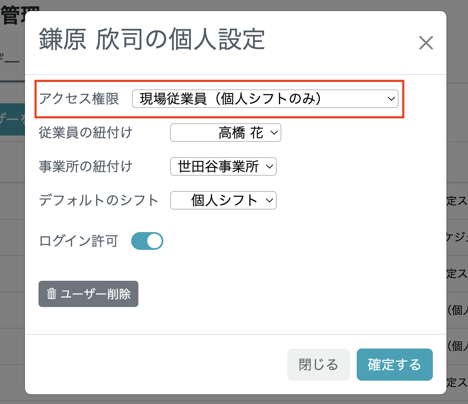Click the chevron beside 世田谷事業所

tap(270, 166)
